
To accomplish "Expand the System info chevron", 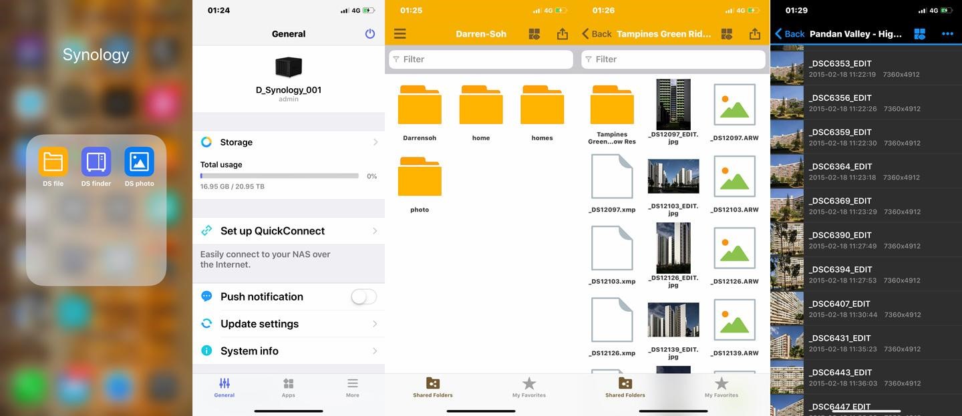I will [x=375, y=351].
